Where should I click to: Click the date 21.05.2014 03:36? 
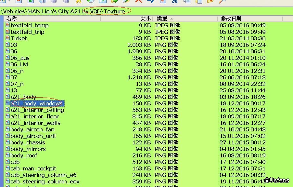click(x=243, y=38)
